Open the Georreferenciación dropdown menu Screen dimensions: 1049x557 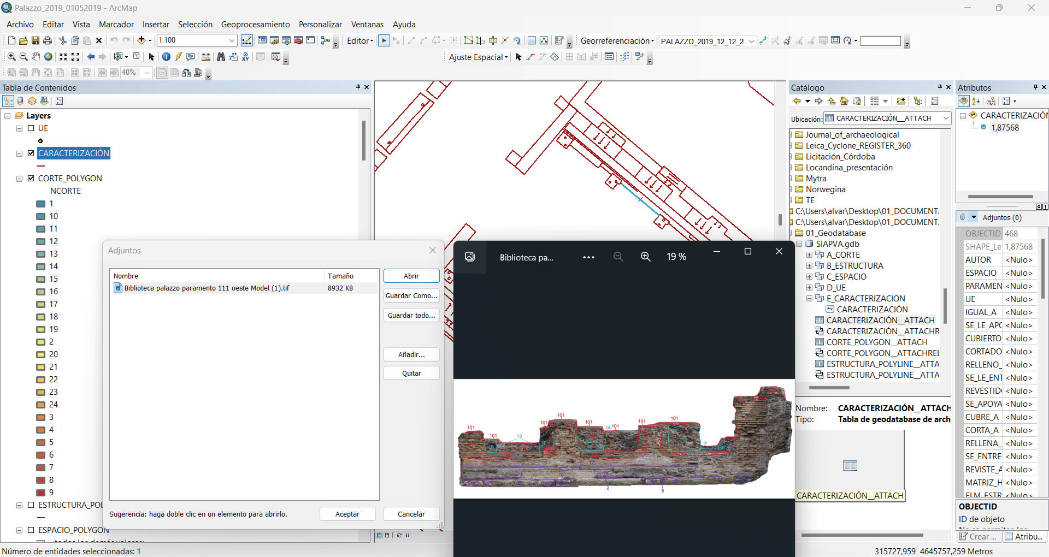point(617,41)
